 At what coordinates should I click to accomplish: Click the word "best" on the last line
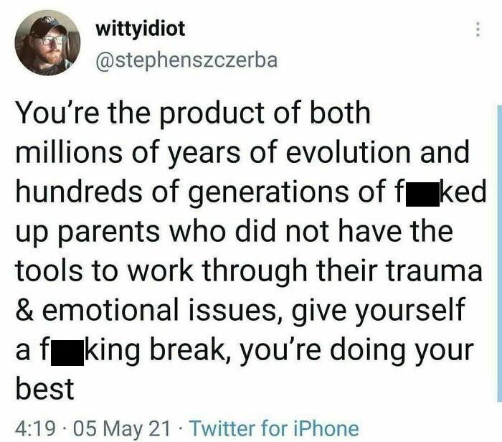[44, 389]
